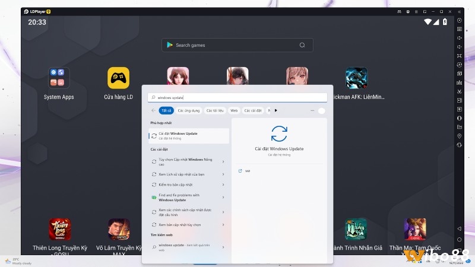Open the operation recorder sidebar icon
The image size is (475, 267).
pos(459,65)
